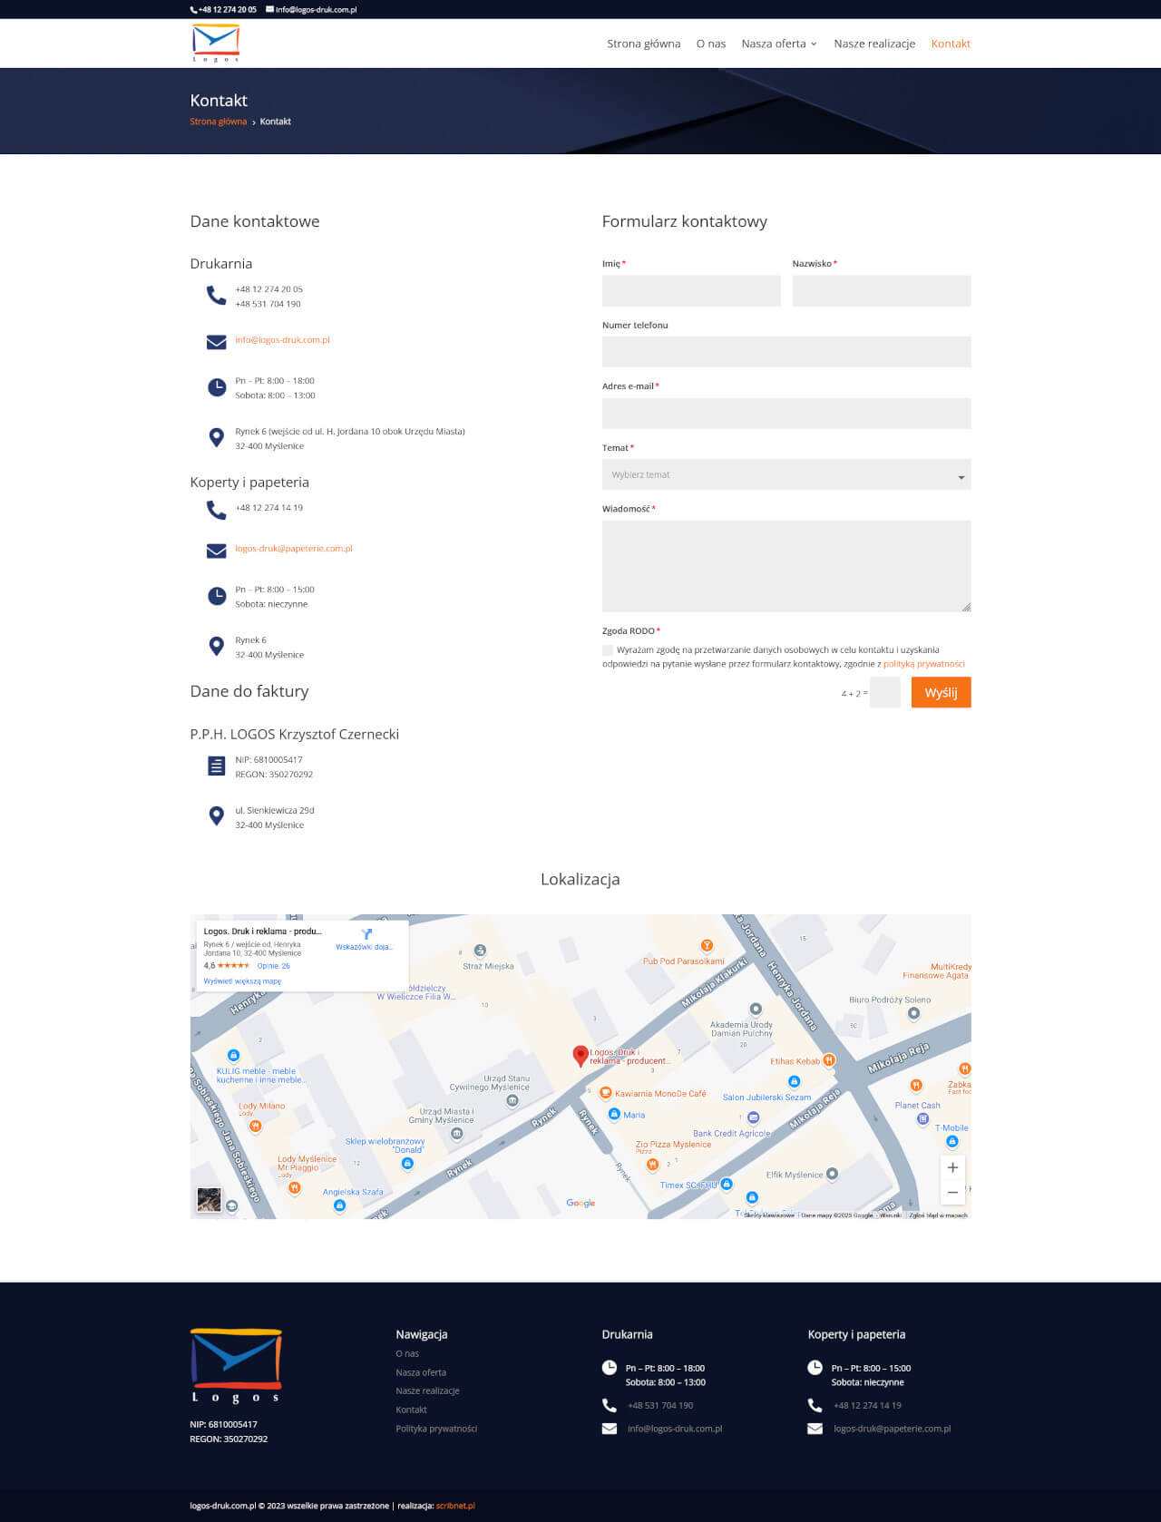This screenshot has width=1161, height=1522.
Task: Open the Temat dropdown selector
Action: coord(785,475)
